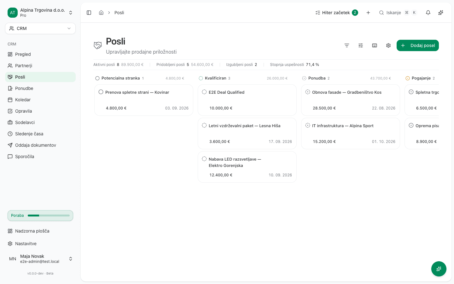Open Nadzorna plošča link
454x284 pixels.
tap(40, 231)
